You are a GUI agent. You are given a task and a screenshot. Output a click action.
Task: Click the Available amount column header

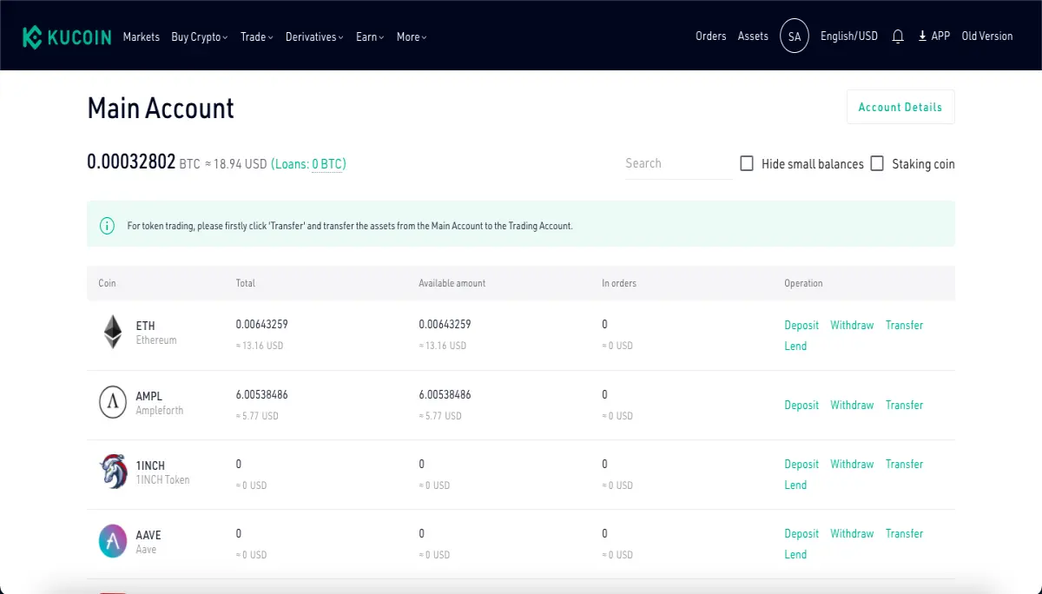(452, 283)
